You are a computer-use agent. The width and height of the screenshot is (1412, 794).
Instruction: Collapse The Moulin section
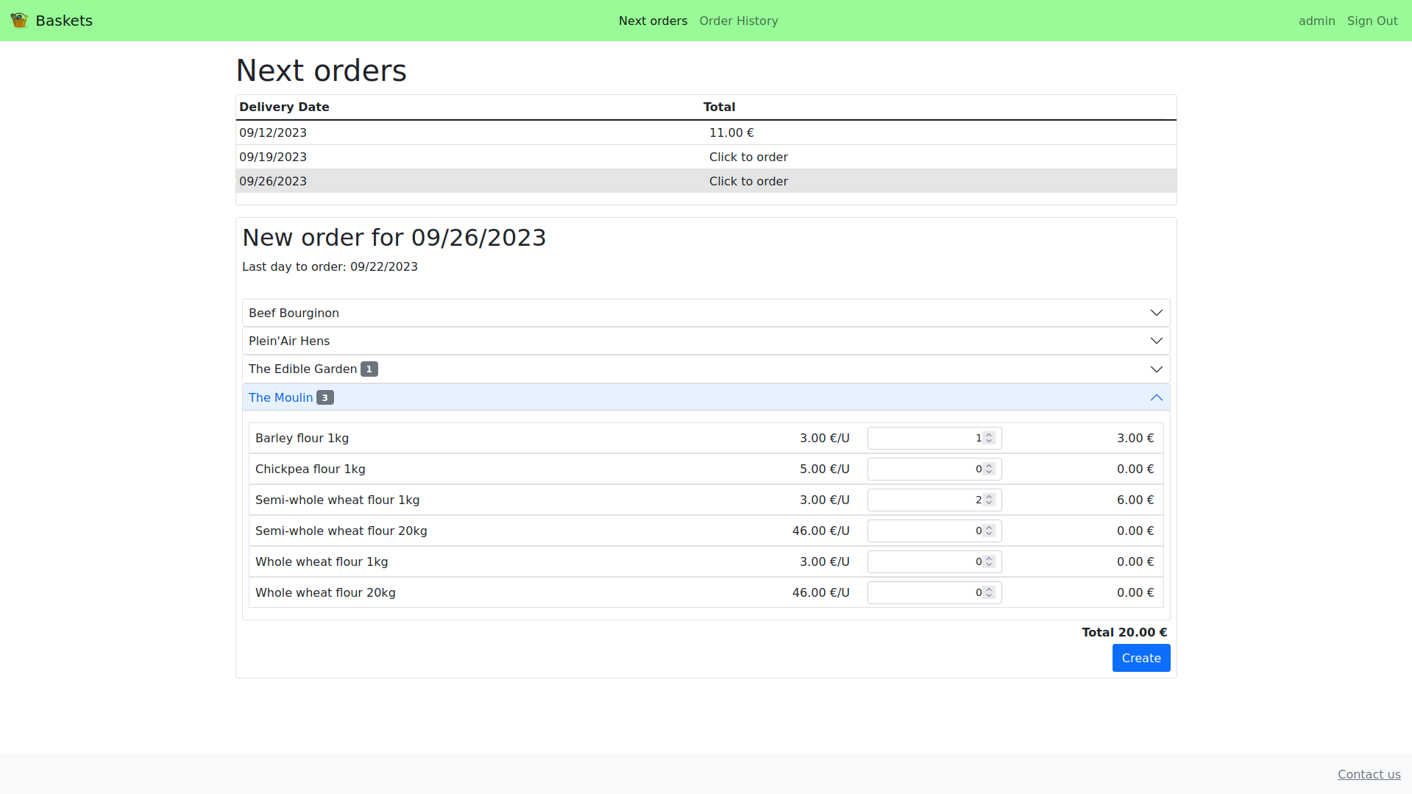click(1155, 397)
